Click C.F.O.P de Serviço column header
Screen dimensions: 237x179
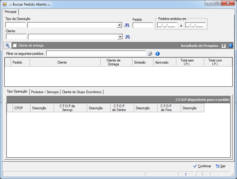70,108
